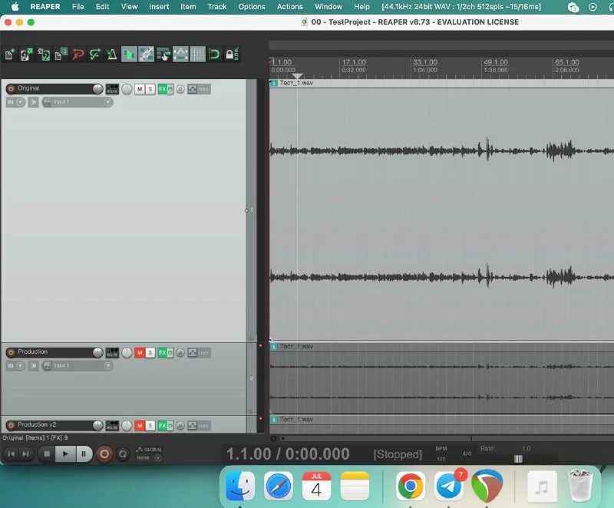Open the Actions menu

289,7
